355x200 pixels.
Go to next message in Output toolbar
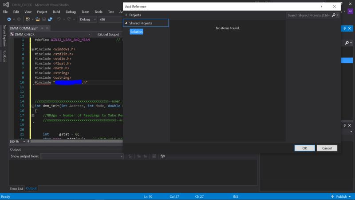146,156
